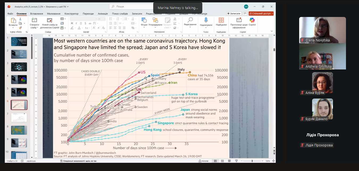Click the zoom slider in status bar

[252, 161]
